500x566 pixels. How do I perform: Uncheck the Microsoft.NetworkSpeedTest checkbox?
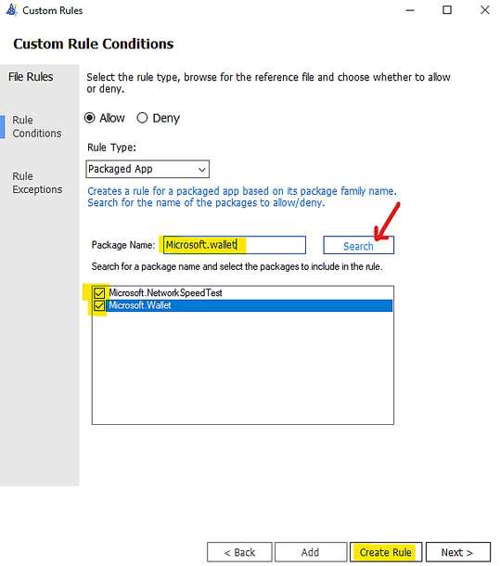[x=99, y=293]
